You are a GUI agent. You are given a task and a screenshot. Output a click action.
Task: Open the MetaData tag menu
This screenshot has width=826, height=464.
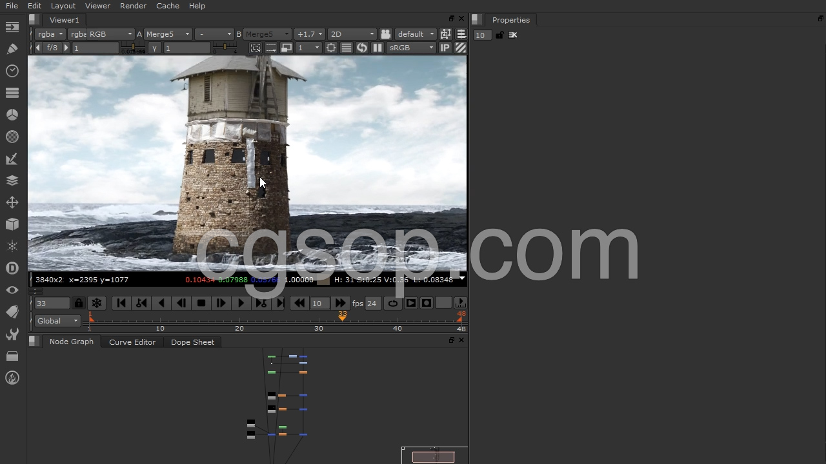(x=12, y=312)
